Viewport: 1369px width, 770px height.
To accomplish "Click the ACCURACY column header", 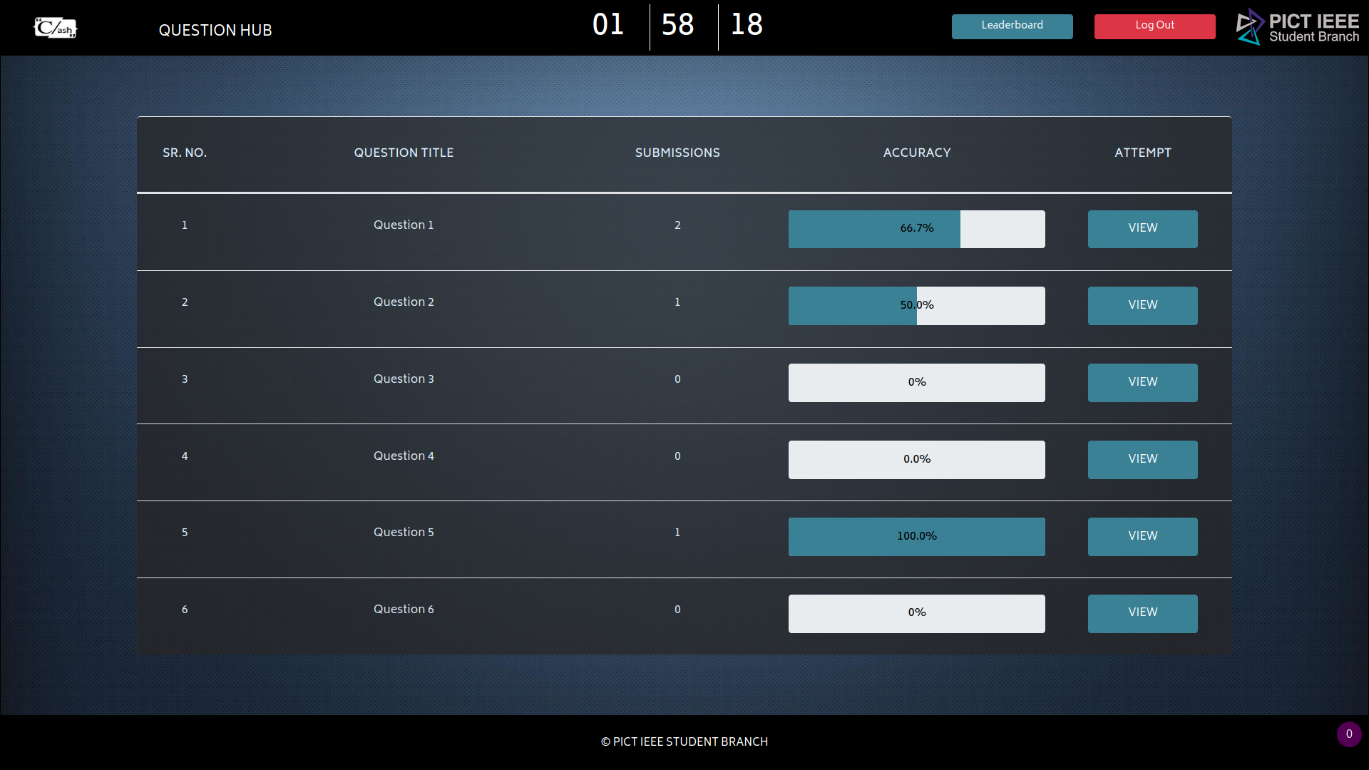I will click(x=916, y=153).
